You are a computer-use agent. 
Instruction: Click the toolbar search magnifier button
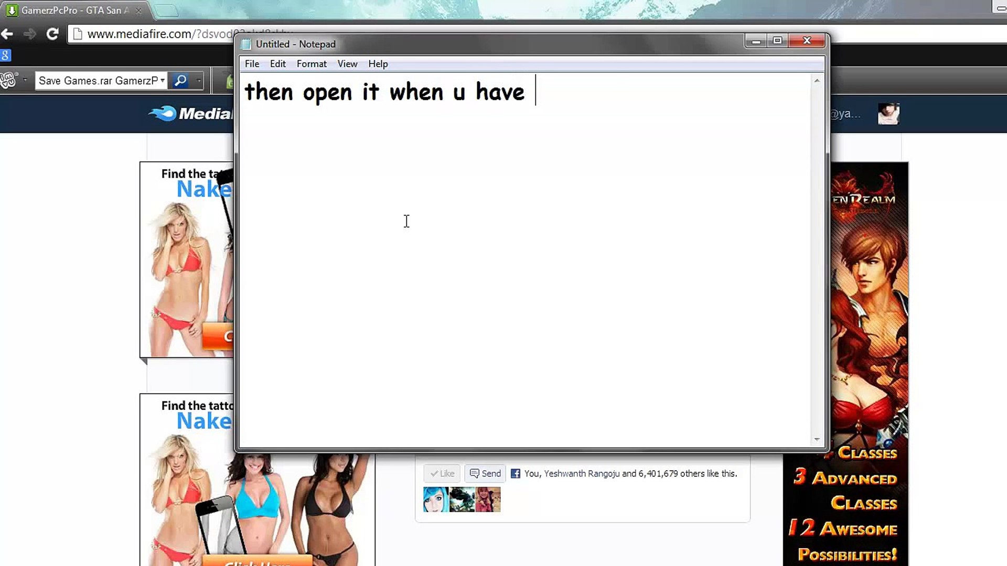tap(180, 81)
